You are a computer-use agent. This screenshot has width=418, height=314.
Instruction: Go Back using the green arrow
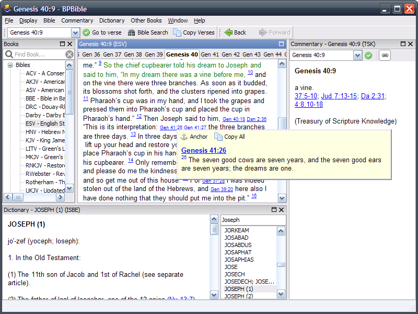235,32
